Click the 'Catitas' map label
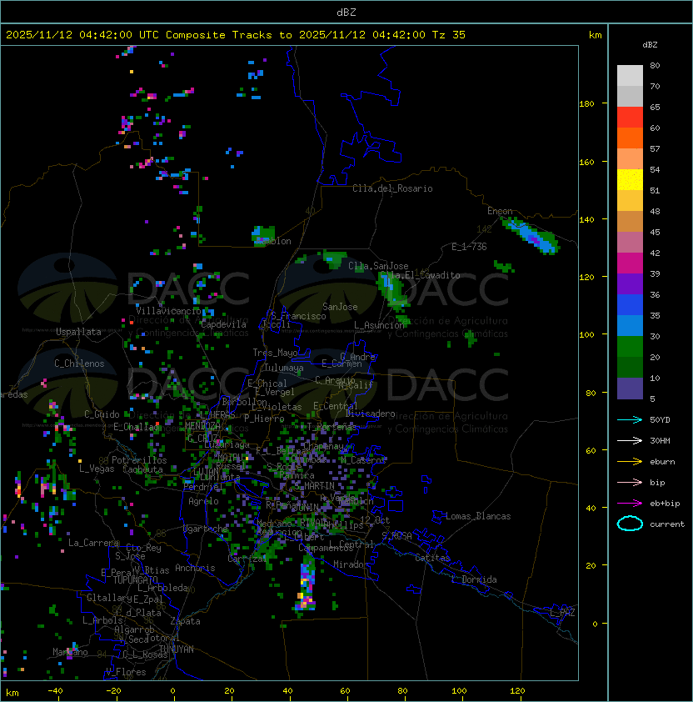This screenshot has width=693, height=702. click(432, 558)
